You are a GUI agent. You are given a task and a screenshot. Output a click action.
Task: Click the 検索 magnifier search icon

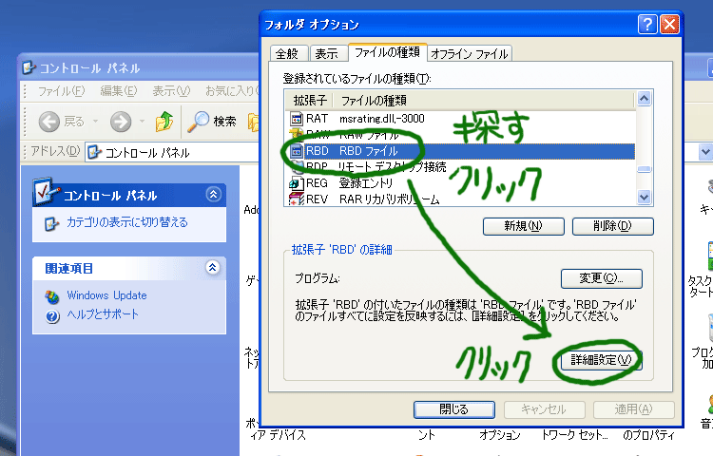pyautogui.click(x=199, y=122)
